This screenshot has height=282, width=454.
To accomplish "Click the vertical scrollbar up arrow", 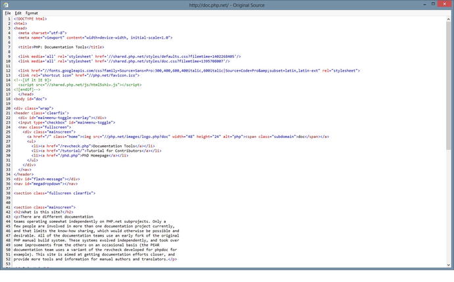I will (x=449, y=19).
